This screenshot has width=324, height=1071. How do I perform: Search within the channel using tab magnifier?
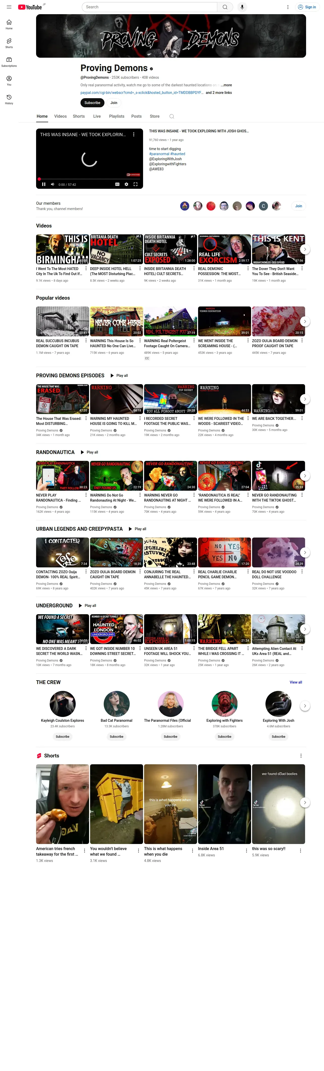click(172, 116)
